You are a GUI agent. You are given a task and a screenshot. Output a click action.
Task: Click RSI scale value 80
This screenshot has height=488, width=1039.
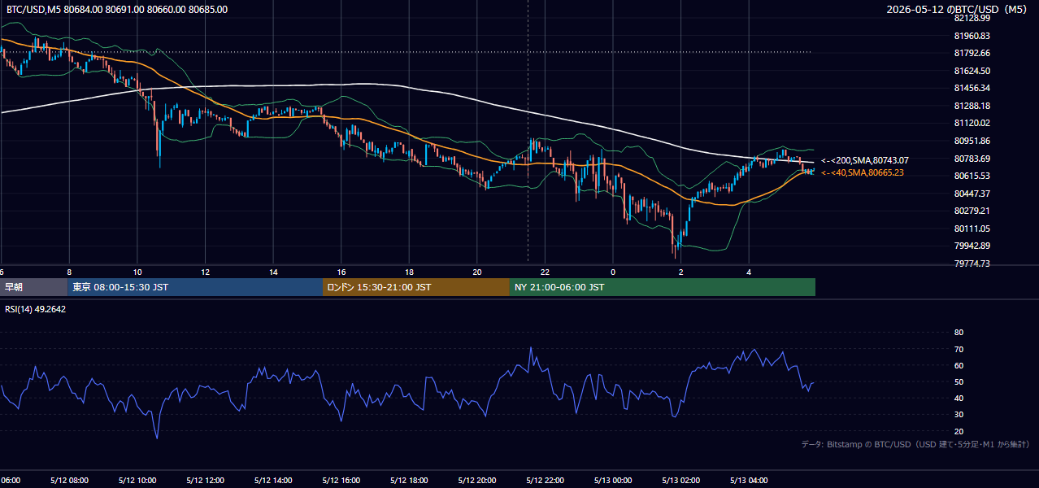click(x=959, y=333)
